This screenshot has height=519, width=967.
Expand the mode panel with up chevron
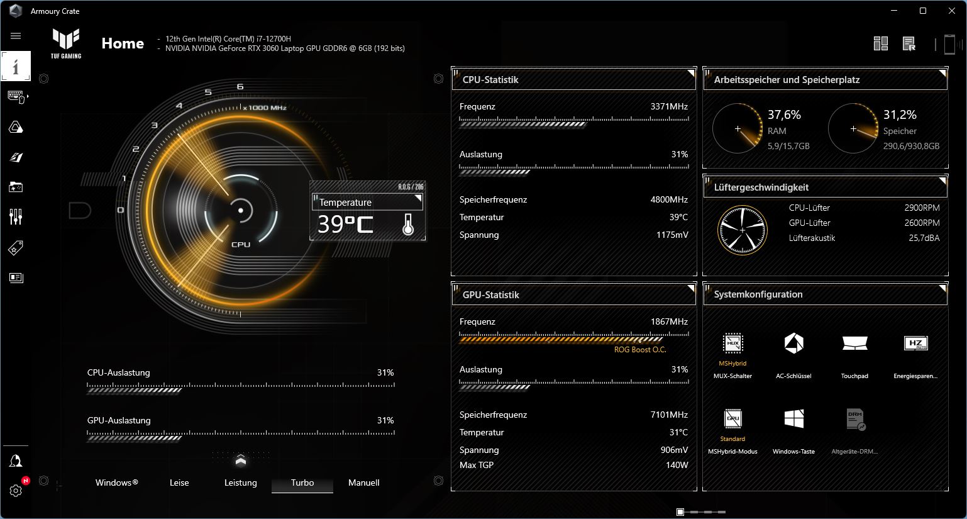pos(240,461)
